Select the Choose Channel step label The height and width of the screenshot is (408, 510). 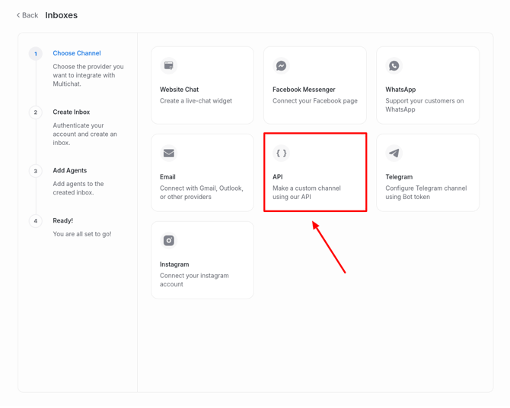click(x=77, y=53)
